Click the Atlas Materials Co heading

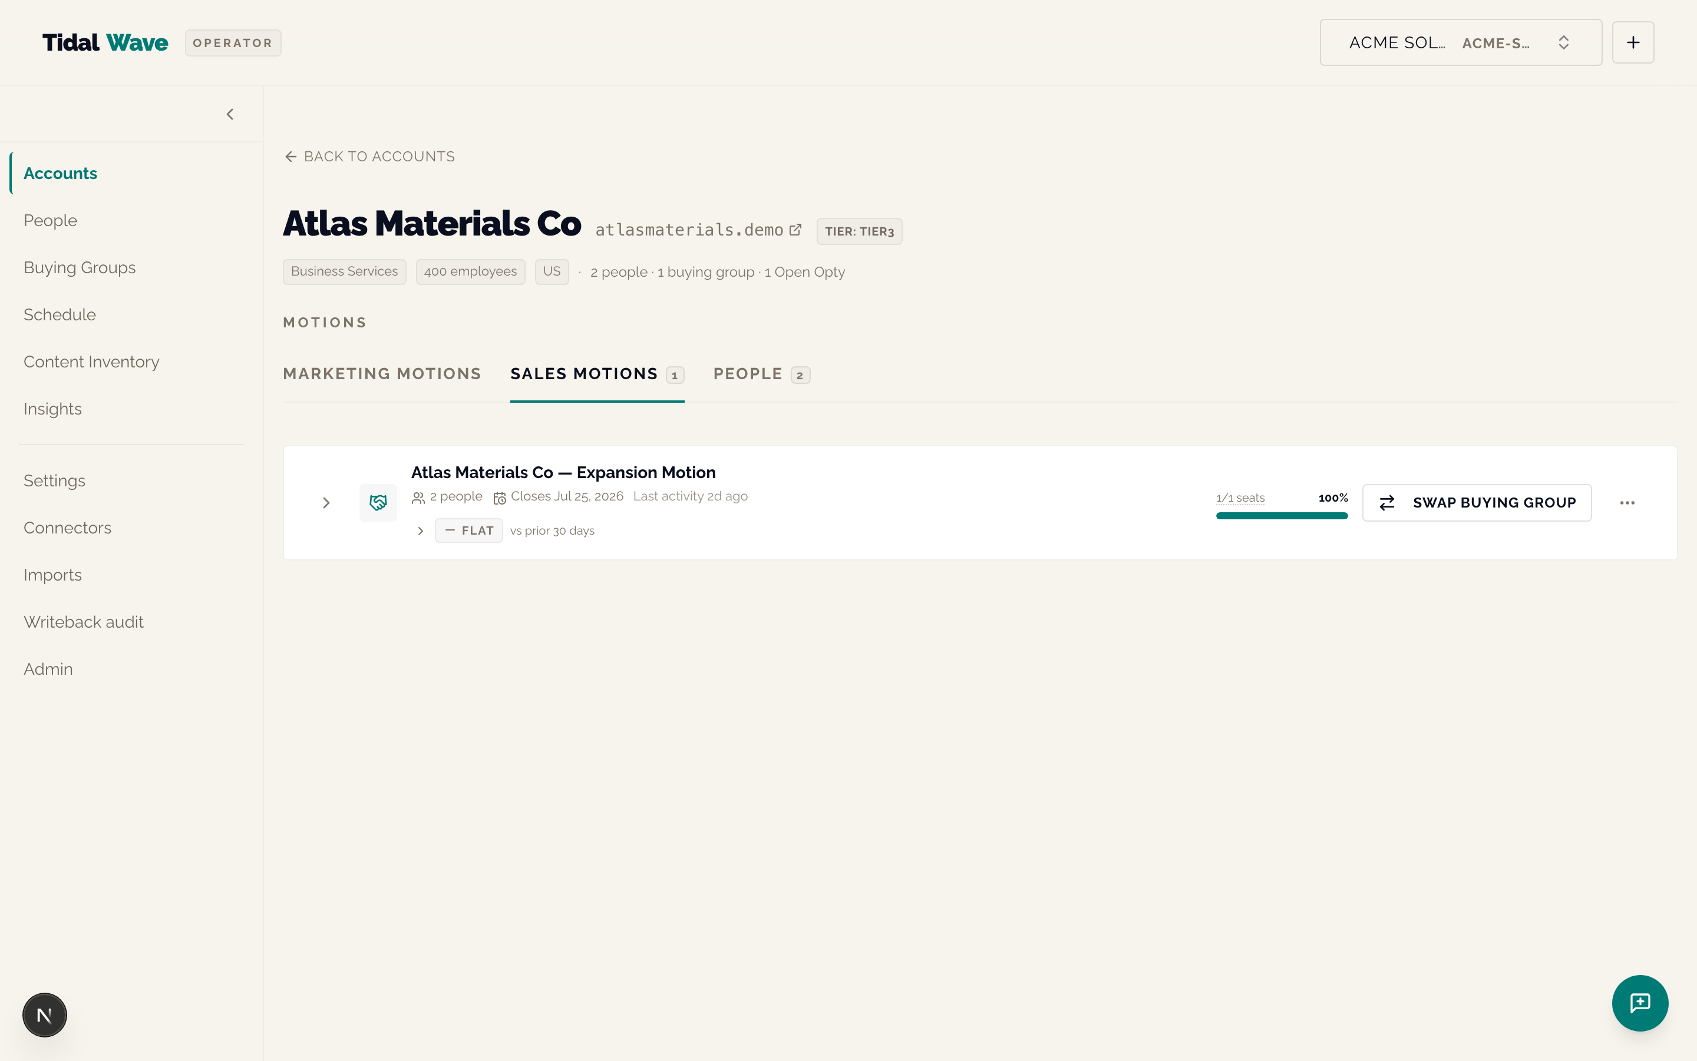pyautogui.click(x=432, y=223)
